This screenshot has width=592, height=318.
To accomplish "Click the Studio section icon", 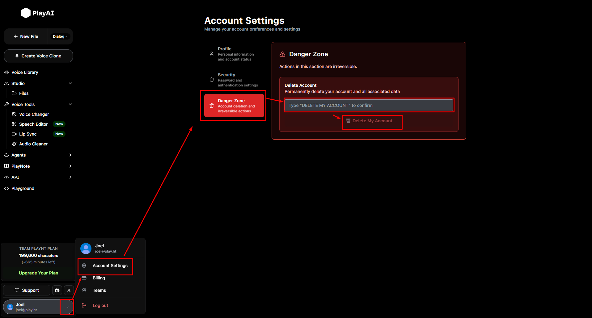I will click(x=6, y=83).
